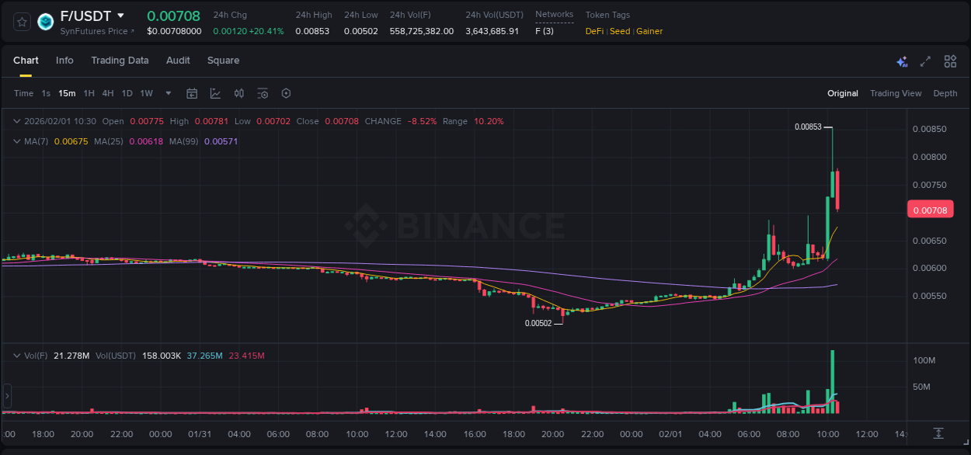Open the indicator filter settings icon
This screenshot has width=971, height=455.
pos(263,93)
